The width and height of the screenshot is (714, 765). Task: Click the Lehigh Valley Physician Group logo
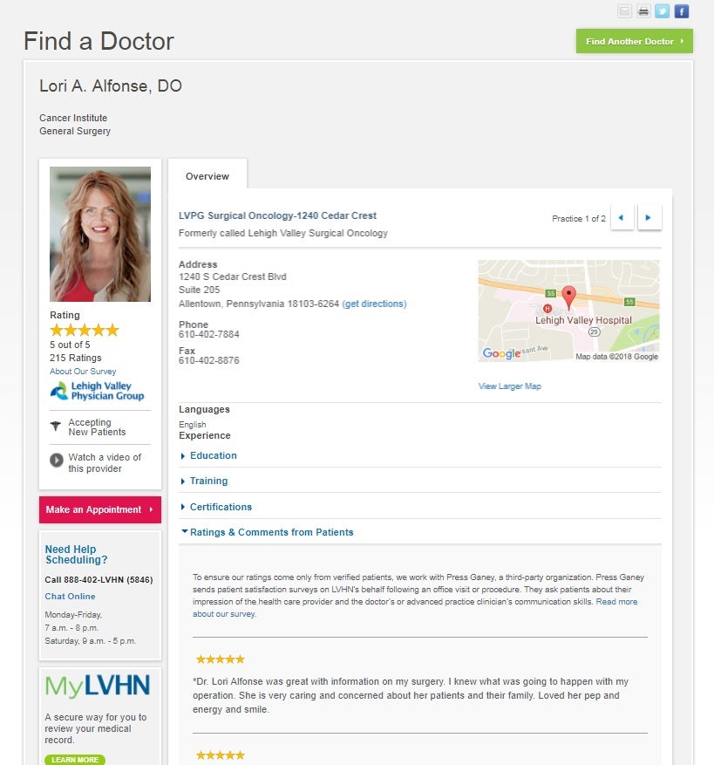(97, 391)
